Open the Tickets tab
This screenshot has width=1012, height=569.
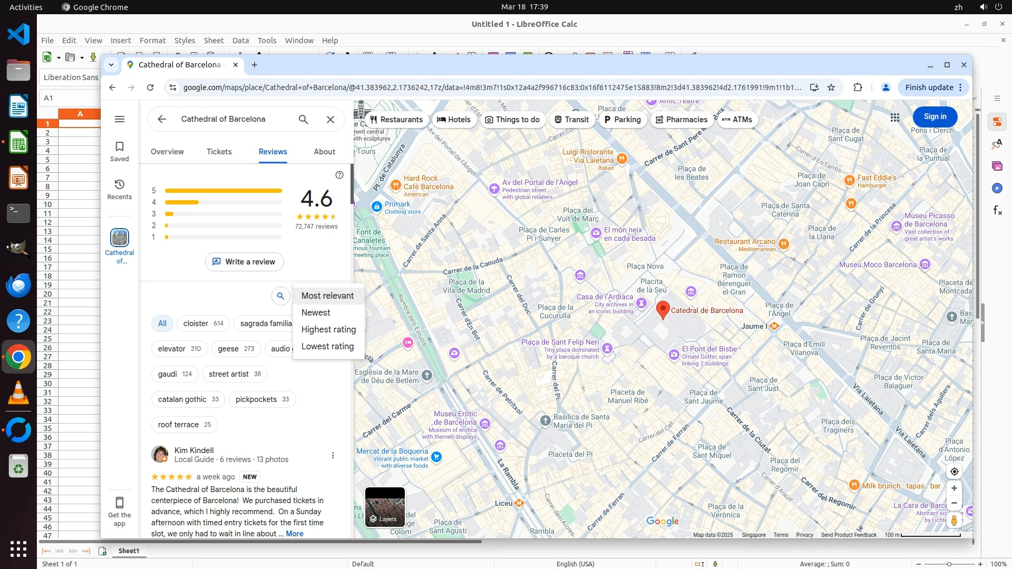[219, 152]
